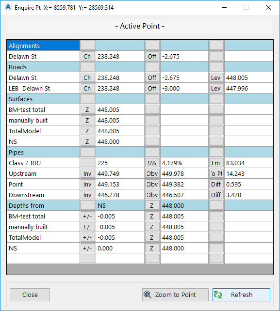Click Lev button in Roads Delawn St row
The height and width of the screenshot is (311, 280).
coord(216,78)
